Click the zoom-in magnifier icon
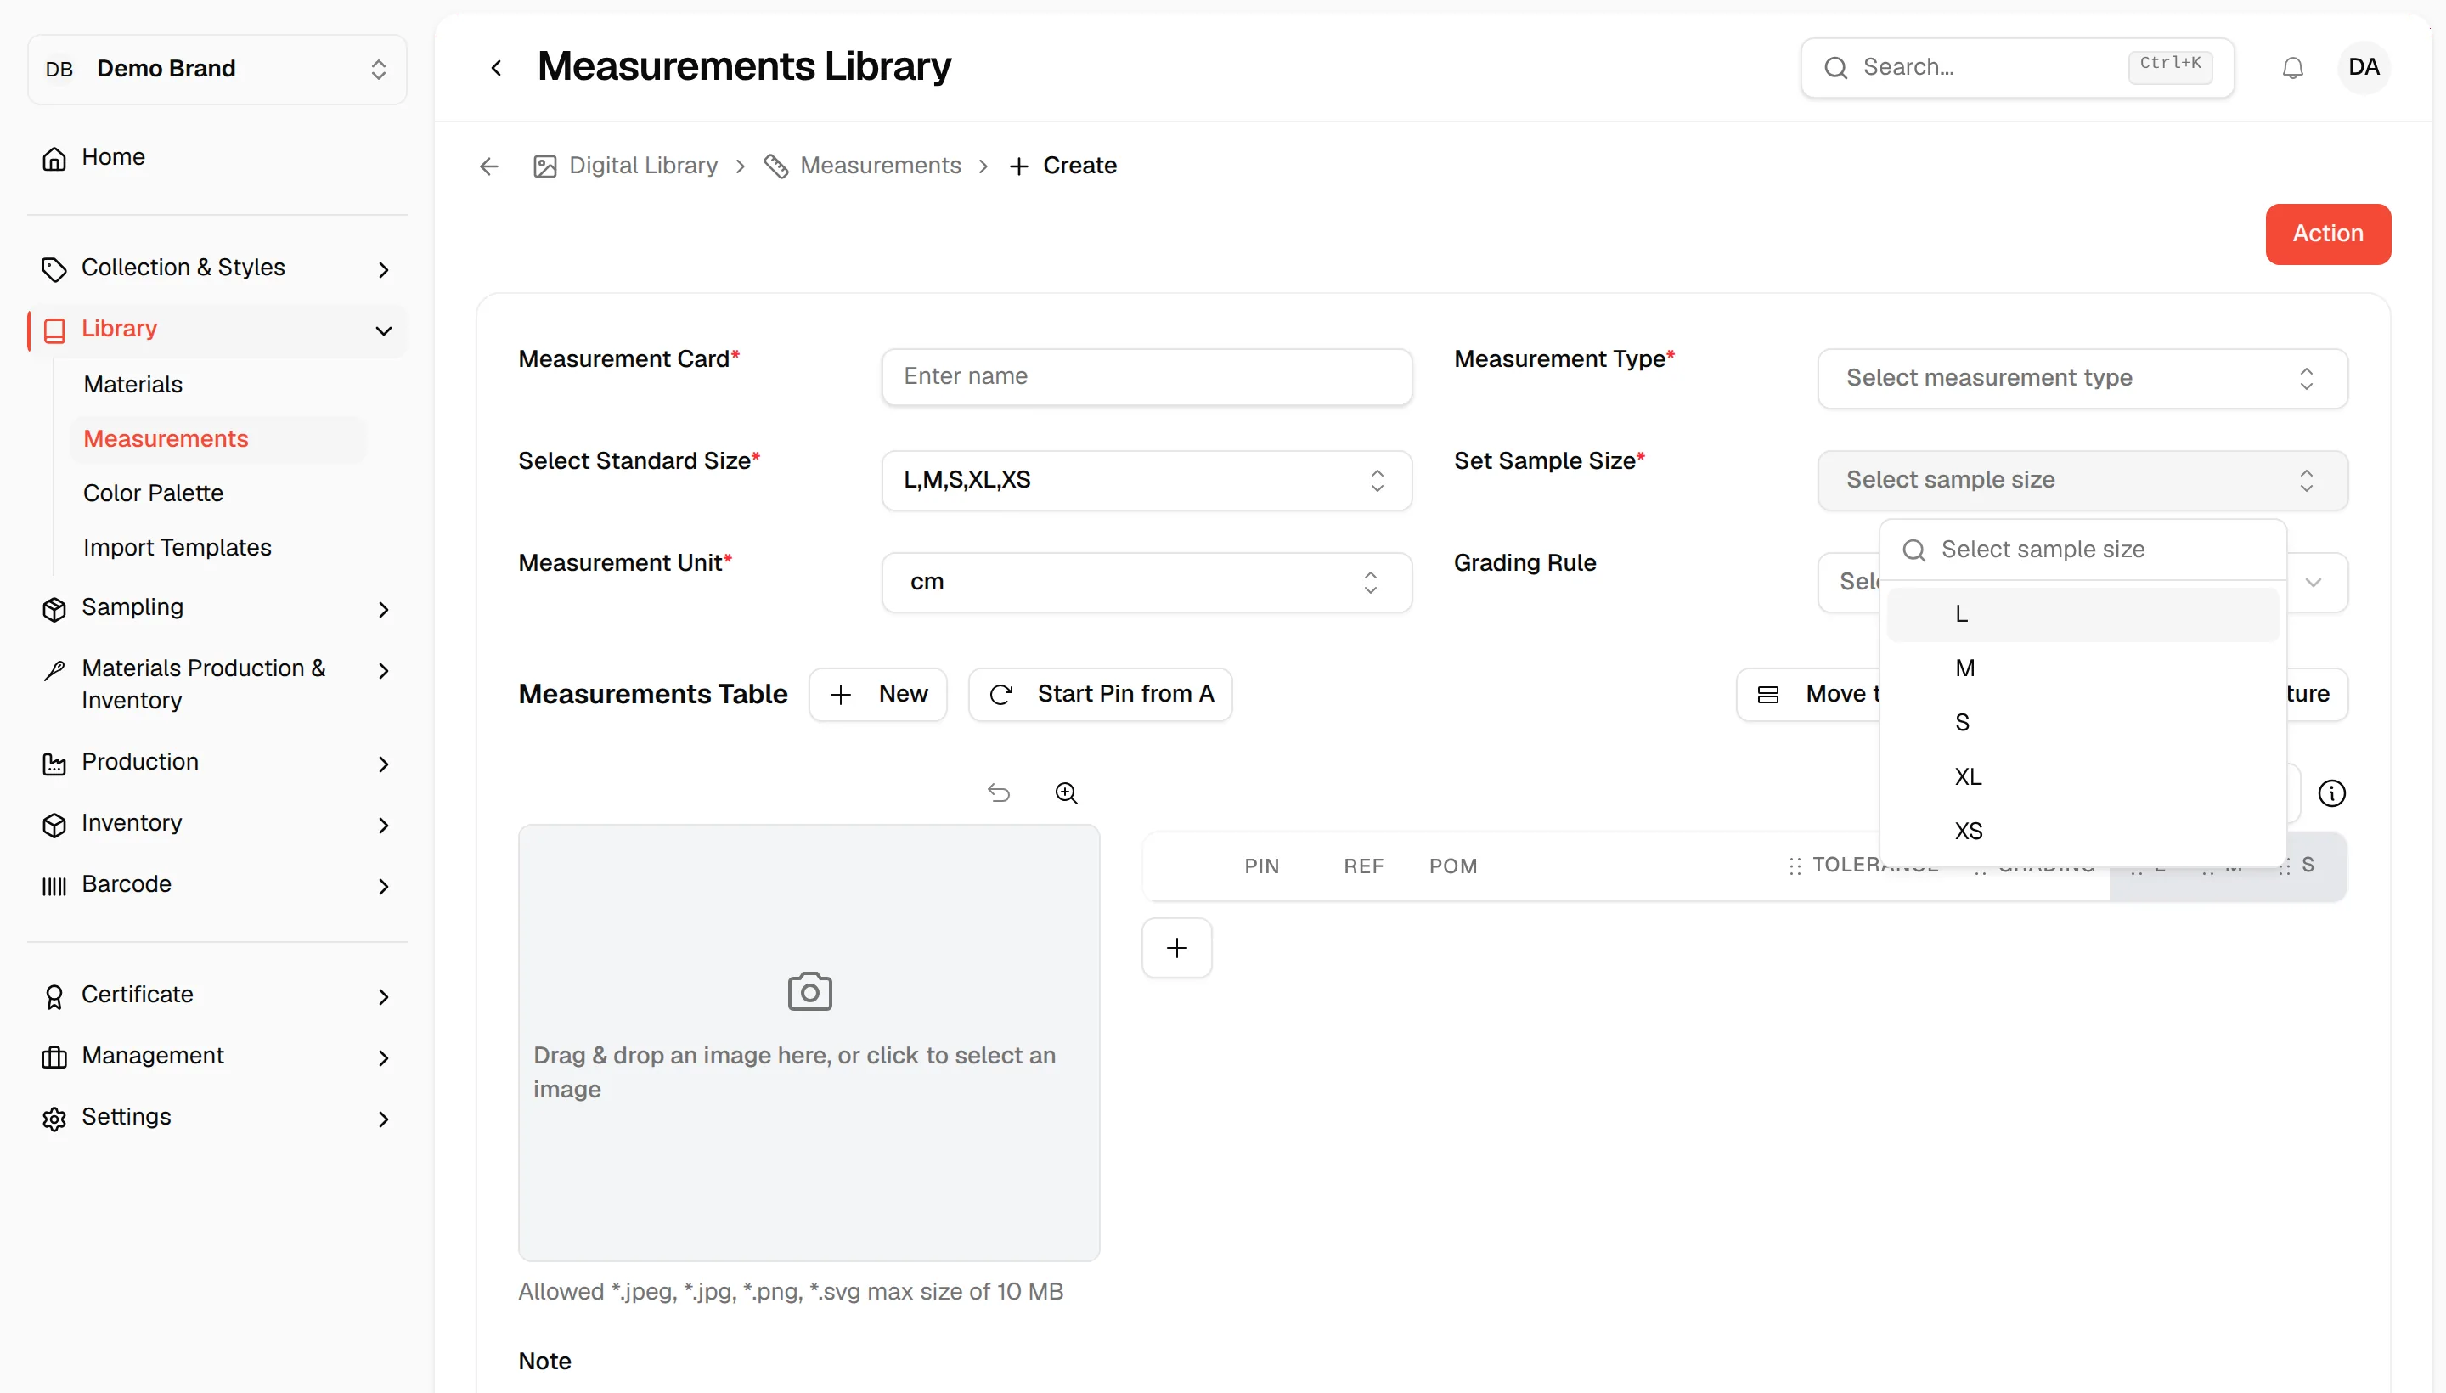The height and width of the screenshot is (1393, 2446). pyautogui.click(x=1066, y=793)
